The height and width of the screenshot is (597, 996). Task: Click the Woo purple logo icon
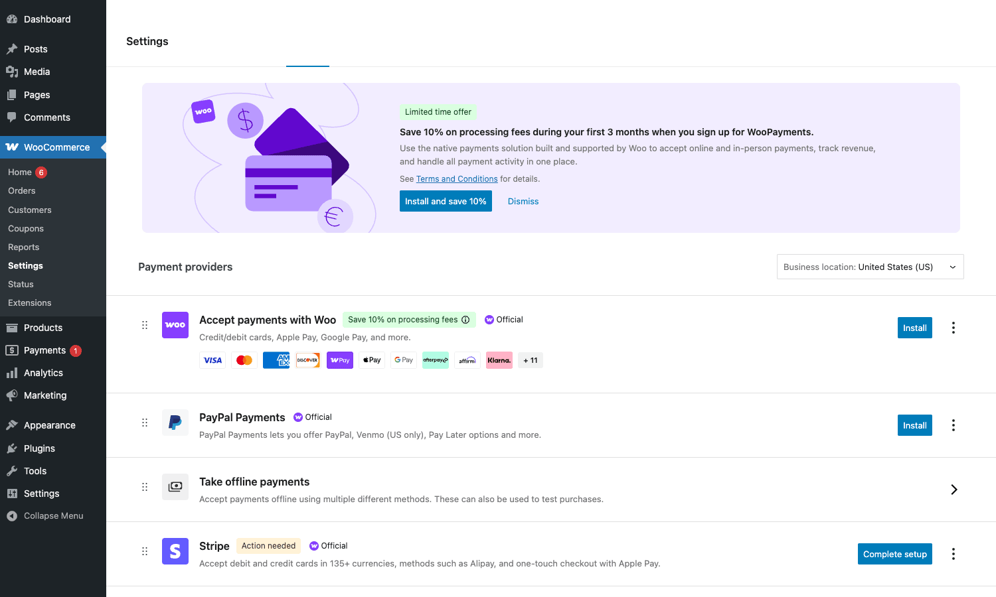[x=175, y=325]
